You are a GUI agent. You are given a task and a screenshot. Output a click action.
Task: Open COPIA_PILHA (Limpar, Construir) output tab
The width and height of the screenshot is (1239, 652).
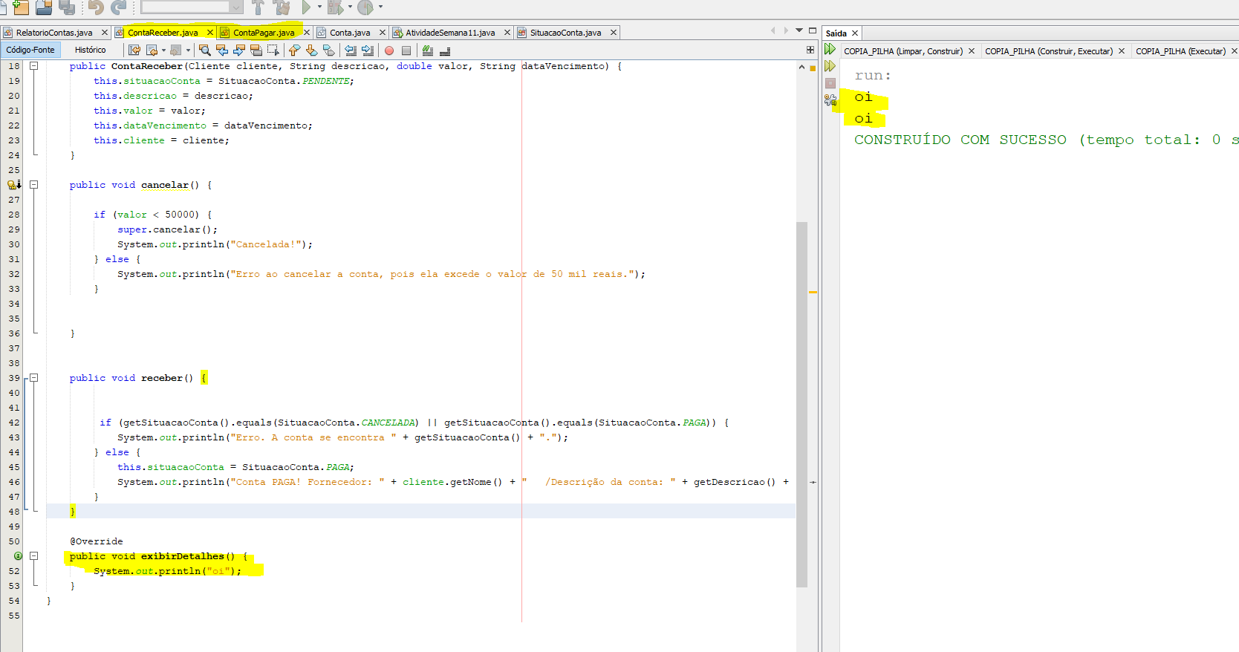[x=903, y=51]
